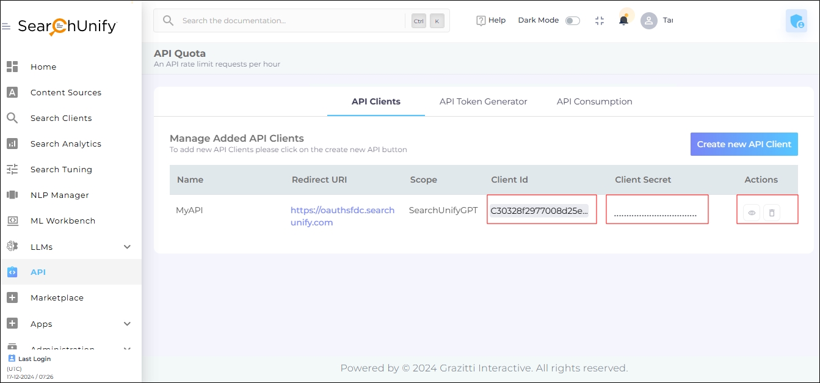Open the Marketplace sidebar item
820x383 pixels.
pyautogui.click(x=57, y=297)
